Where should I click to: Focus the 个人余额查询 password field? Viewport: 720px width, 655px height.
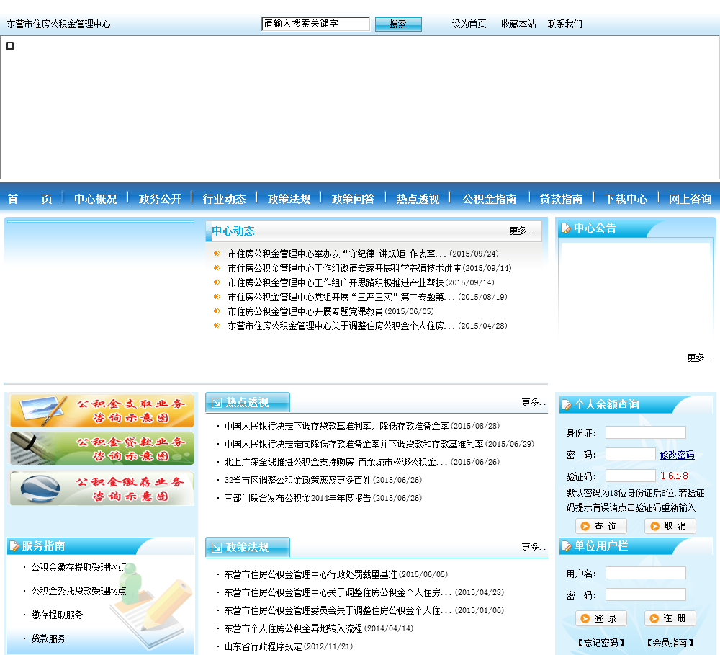click(x=631, y=454)
